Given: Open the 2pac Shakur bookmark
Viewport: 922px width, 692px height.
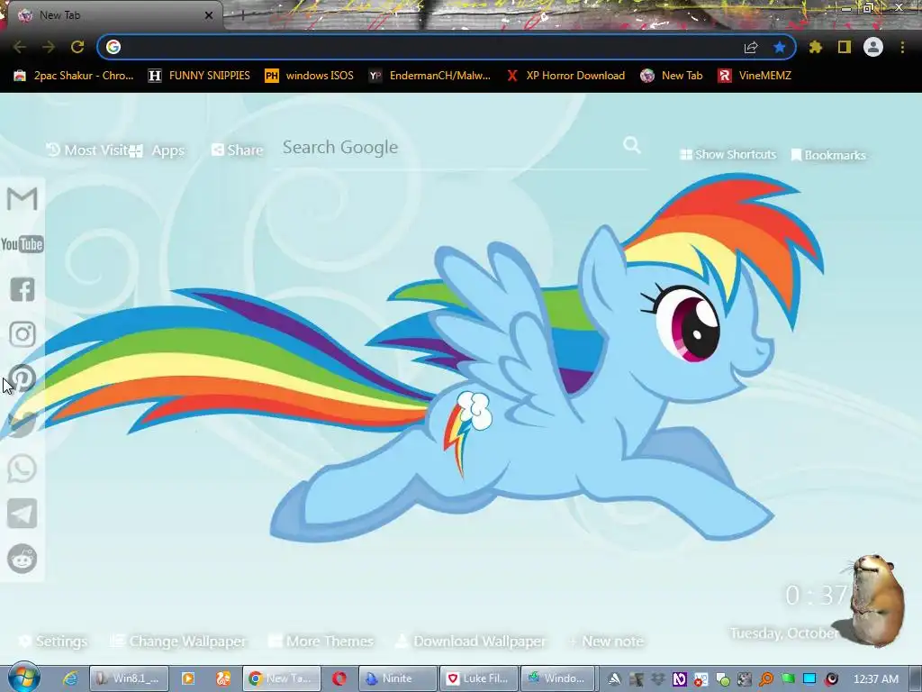Looking at the screenshot, I should click(x=74, y=76).
